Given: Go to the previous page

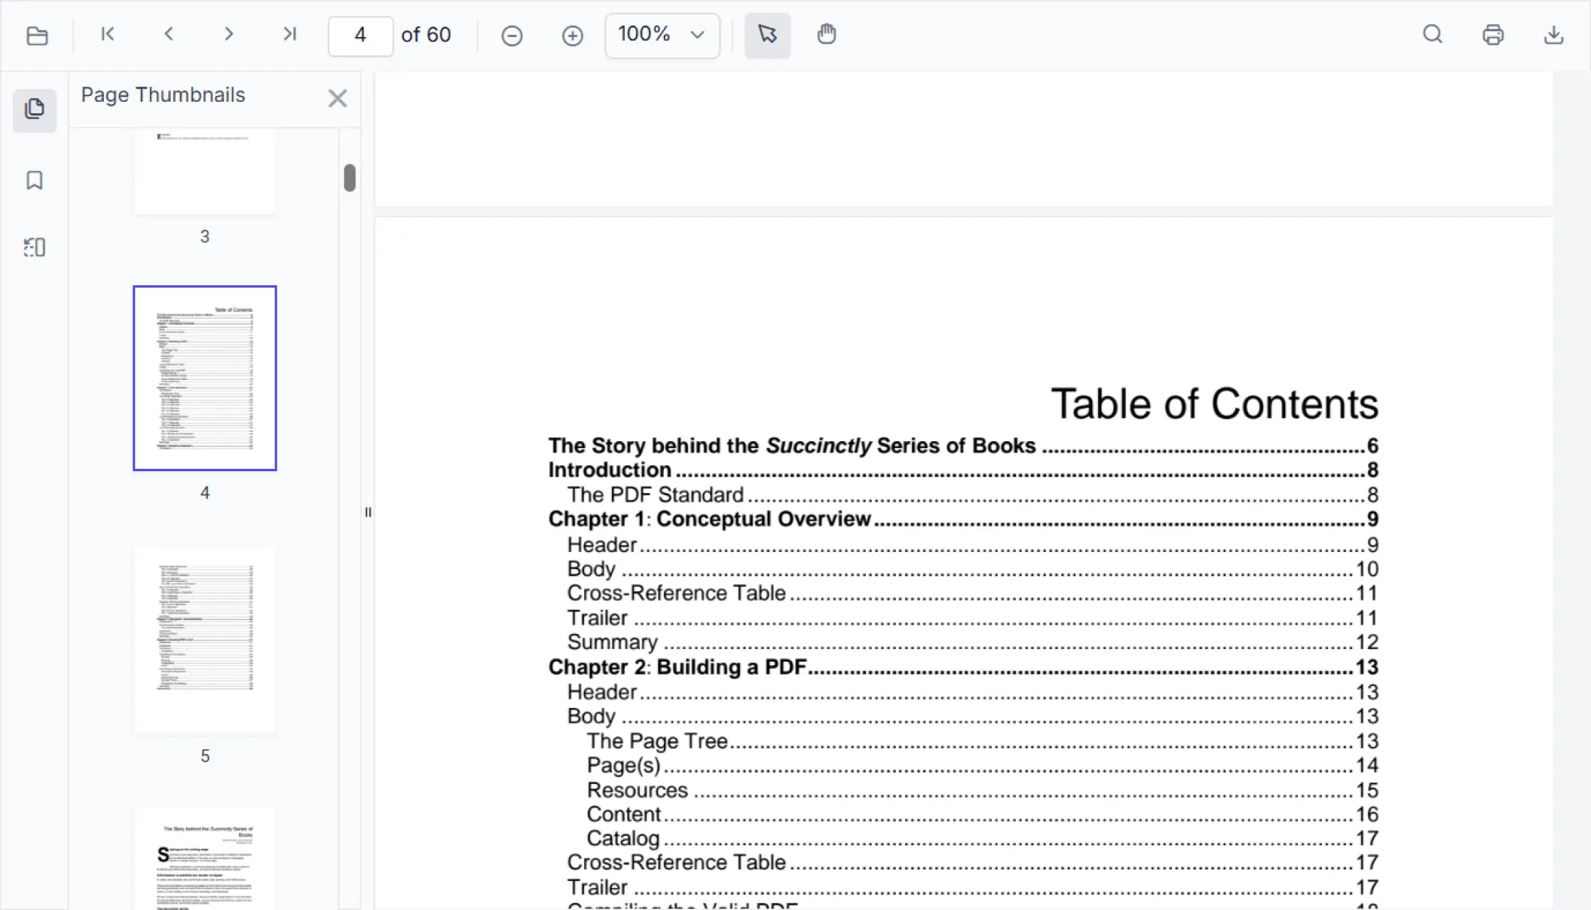Looking at the screenshot, I should (x=169, y=34).
